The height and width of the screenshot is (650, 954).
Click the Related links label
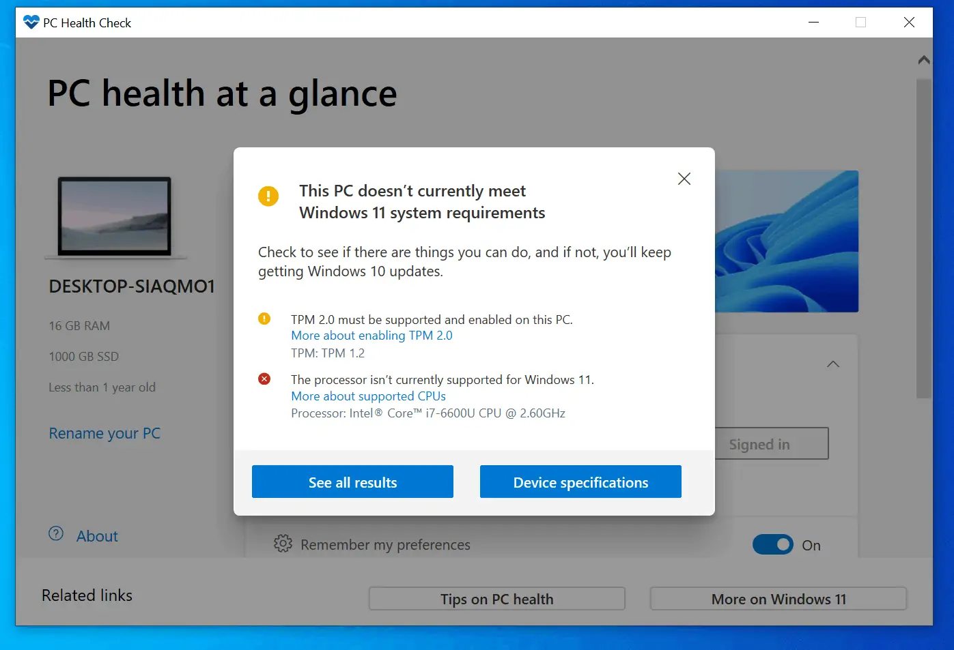point(87,595)
